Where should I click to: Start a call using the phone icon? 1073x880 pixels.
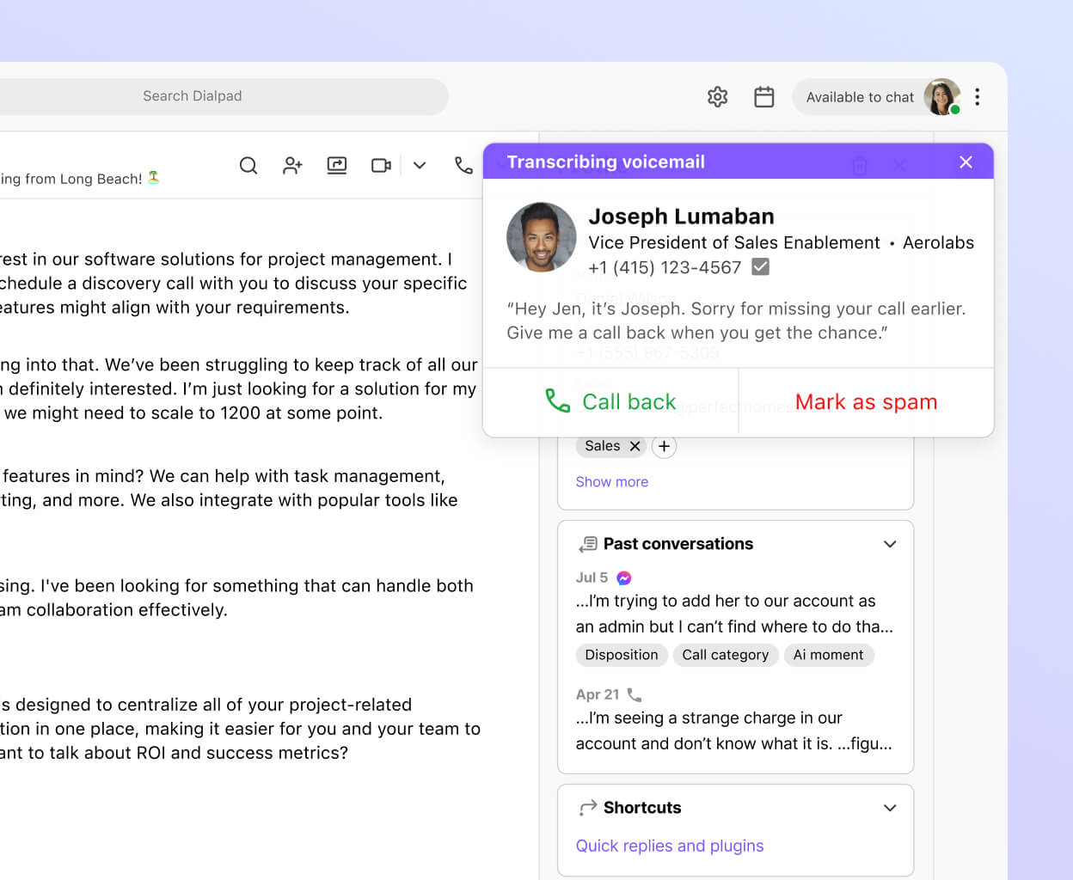pyautogui.click(x=463, y=165)
